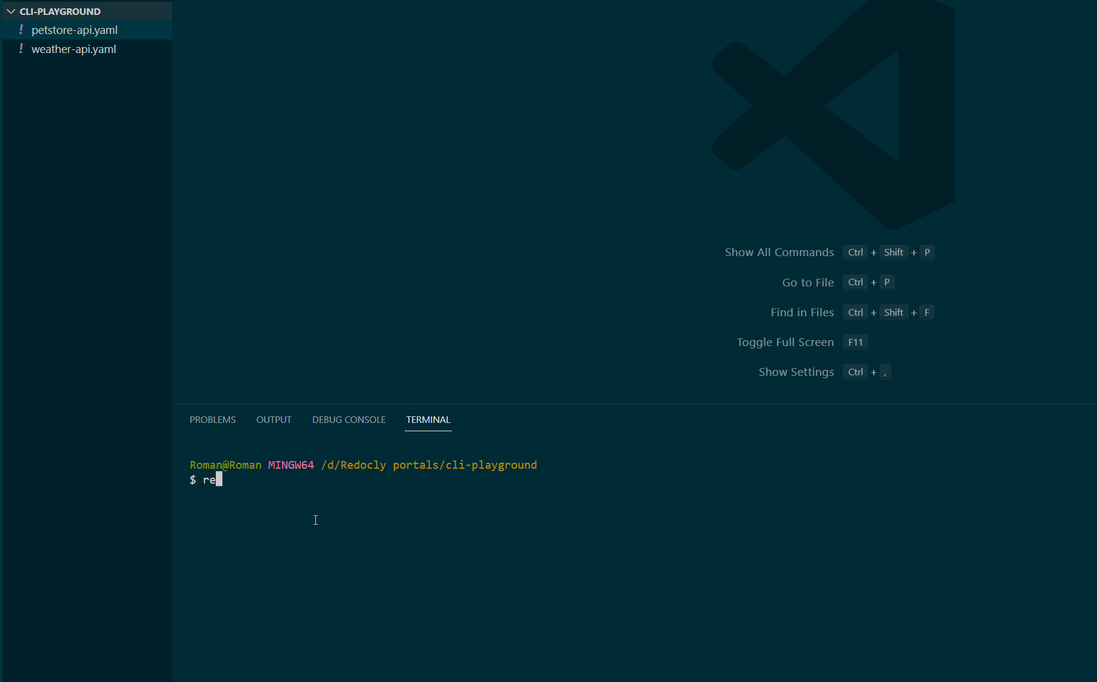This screenshot has height=682, width=1097.
Task: Click the warning indicator beside petstore-api.yaml
Action: click(x=21, y=30)
